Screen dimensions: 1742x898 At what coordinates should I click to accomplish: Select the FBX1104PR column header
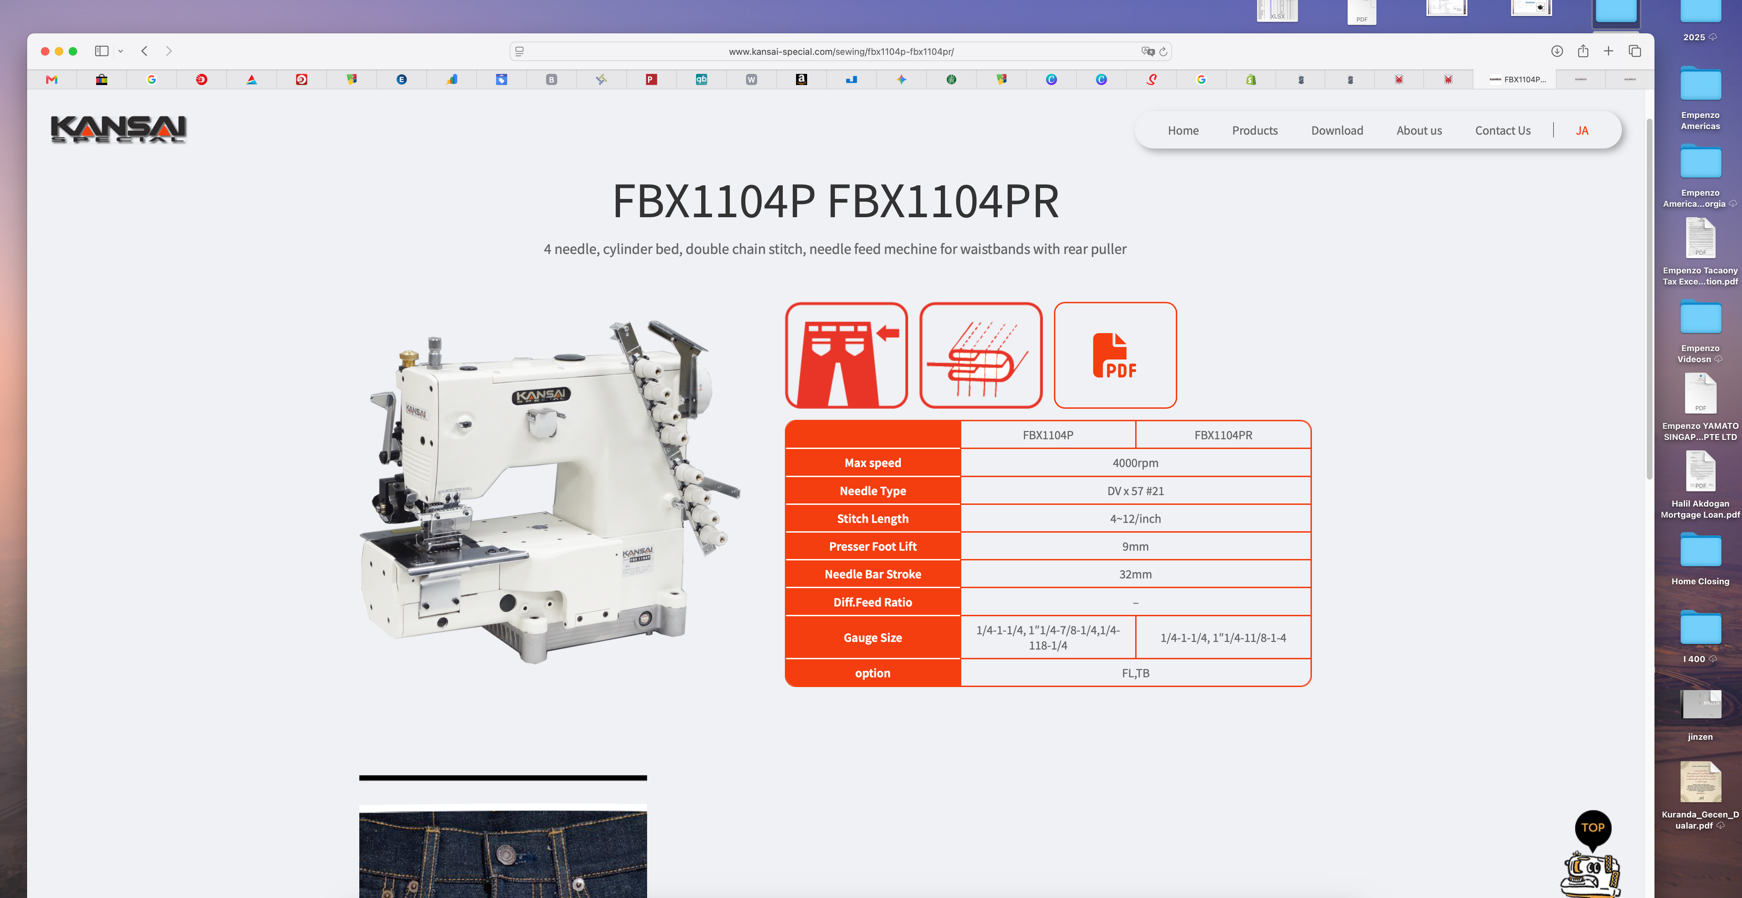point(1223,435)
